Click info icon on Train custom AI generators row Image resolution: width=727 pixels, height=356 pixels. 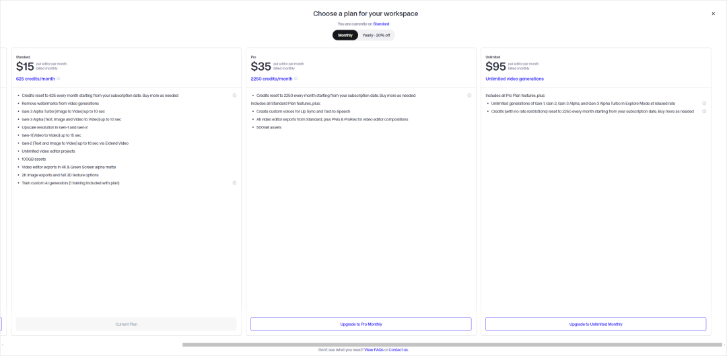(x=234, y=183)
